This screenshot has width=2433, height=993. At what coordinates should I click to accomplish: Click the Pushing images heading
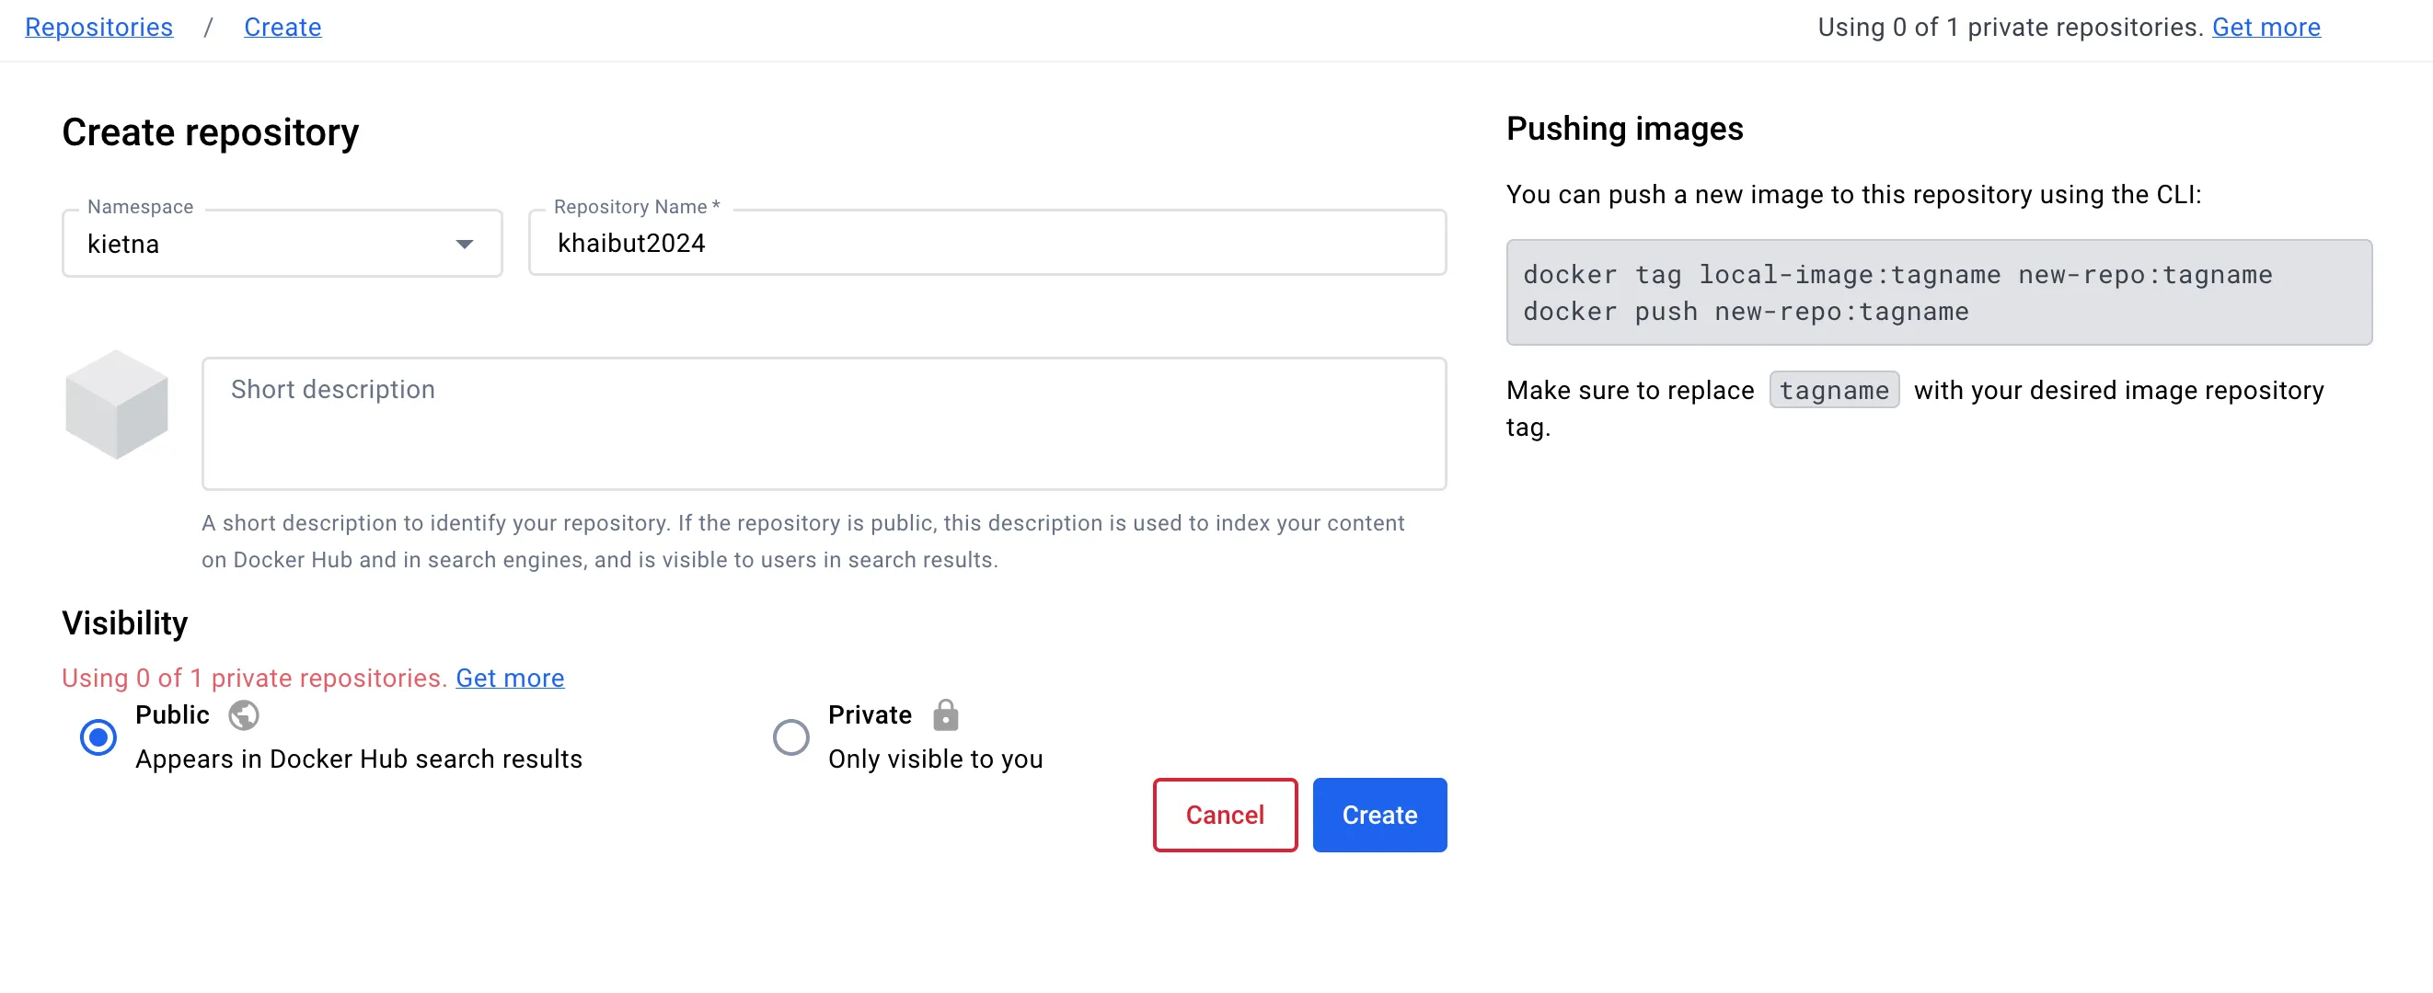point(1625,129)
